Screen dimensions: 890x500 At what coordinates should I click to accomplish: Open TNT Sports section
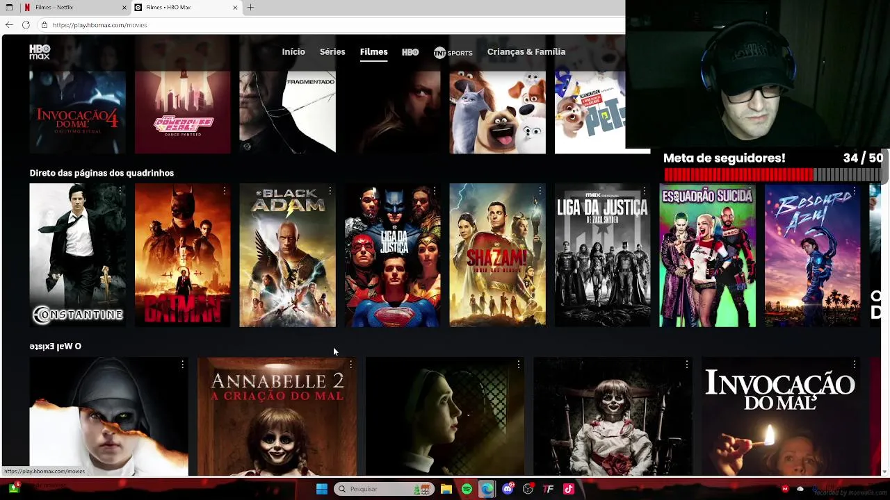coord(453,53)
